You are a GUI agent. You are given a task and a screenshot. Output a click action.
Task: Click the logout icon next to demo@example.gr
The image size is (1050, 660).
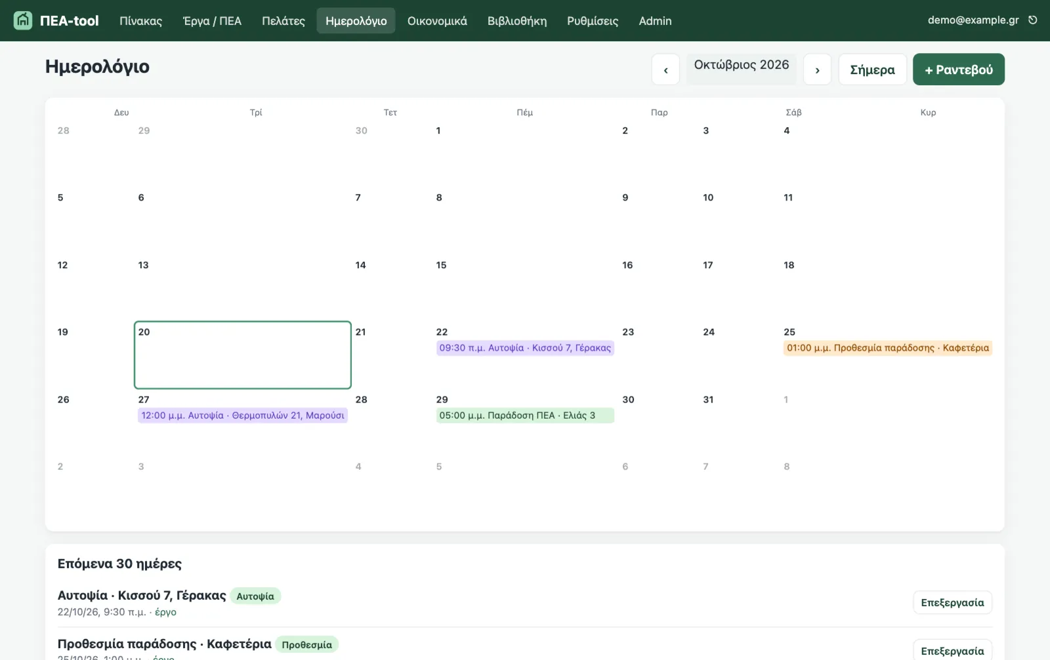click(1033, 20)
